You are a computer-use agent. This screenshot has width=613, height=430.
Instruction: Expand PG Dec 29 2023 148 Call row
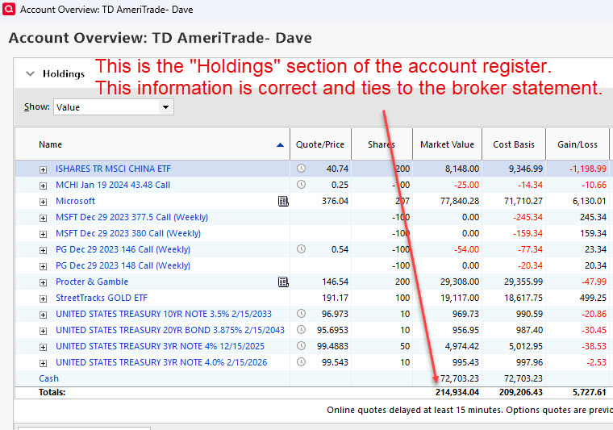(43, 266)
